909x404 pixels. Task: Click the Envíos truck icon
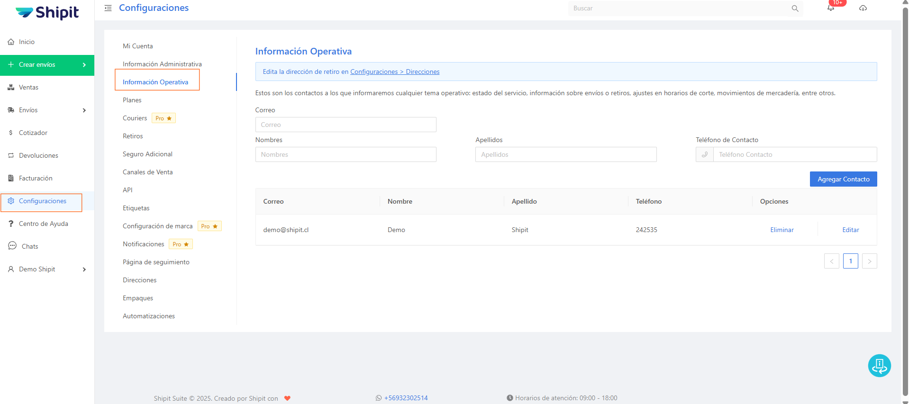tap(11, 110)
